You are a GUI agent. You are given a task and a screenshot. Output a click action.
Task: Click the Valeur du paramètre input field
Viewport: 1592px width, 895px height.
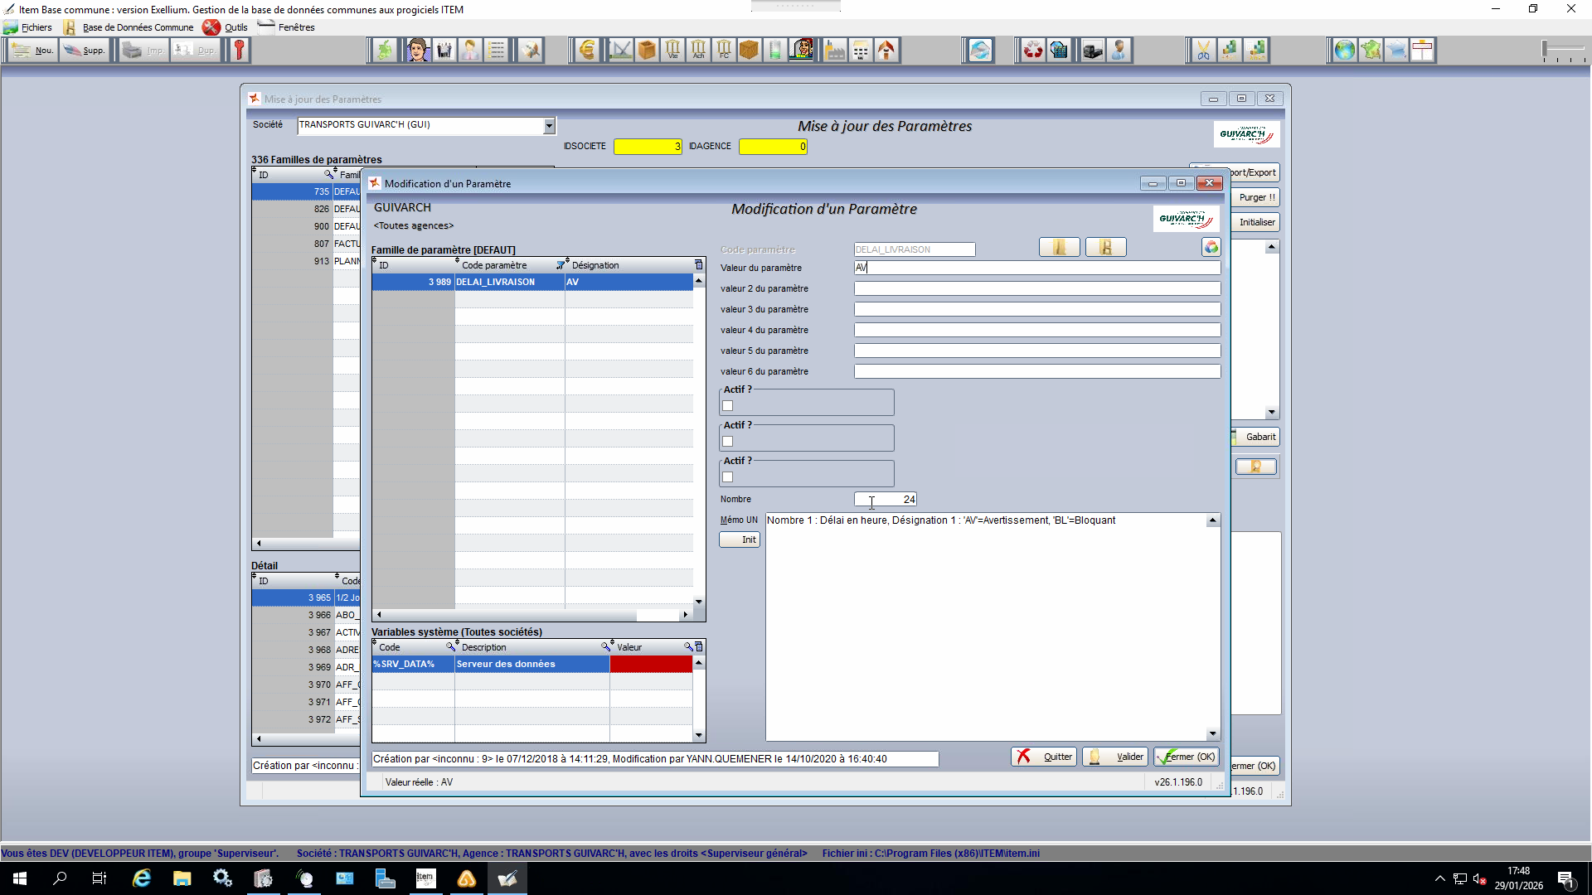(1036, 268)
